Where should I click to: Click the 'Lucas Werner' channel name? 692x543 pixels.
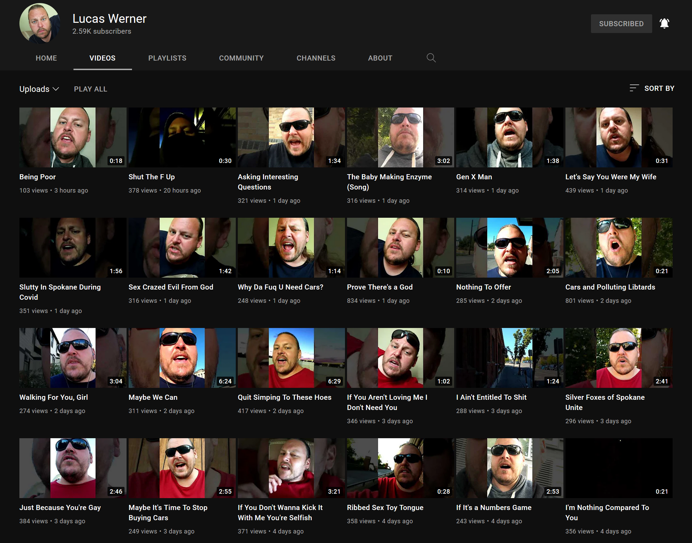click(x=109, y=19)
